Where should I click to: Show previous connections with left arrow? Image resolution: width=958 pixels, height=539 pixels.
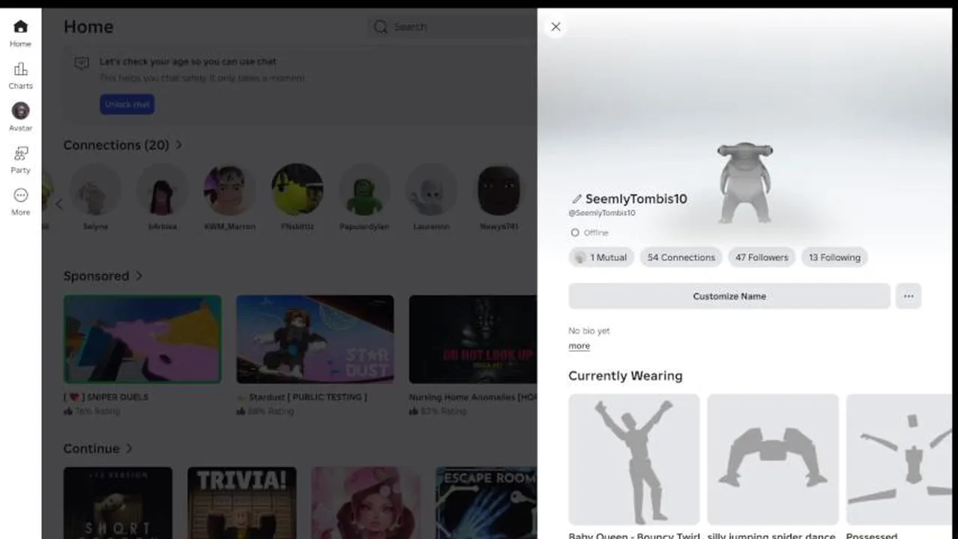click(x=59, y=204)
